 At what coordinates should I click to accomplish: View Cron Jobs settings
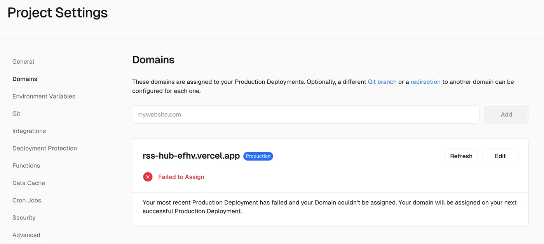tap(27, 200)
